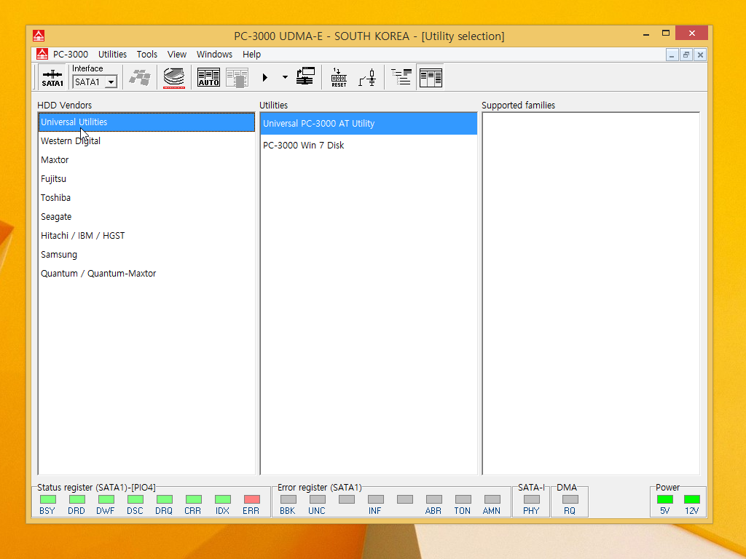Click the TON error register indicator
The height and width of the screenshot is (559, 746).
click(x=463, y=499)
